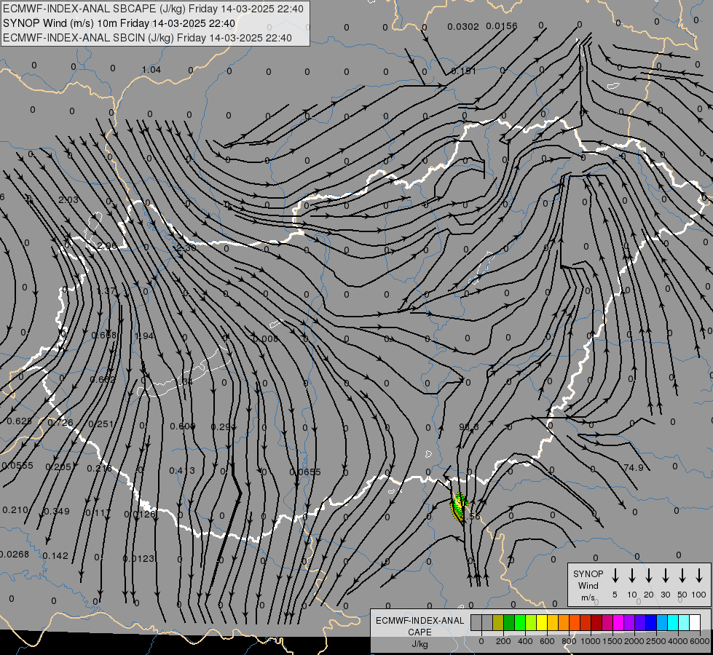Pick the olive CAPE legend swatch
The width and height of the screenshot is (713, 655).
(x=498, y=622)
